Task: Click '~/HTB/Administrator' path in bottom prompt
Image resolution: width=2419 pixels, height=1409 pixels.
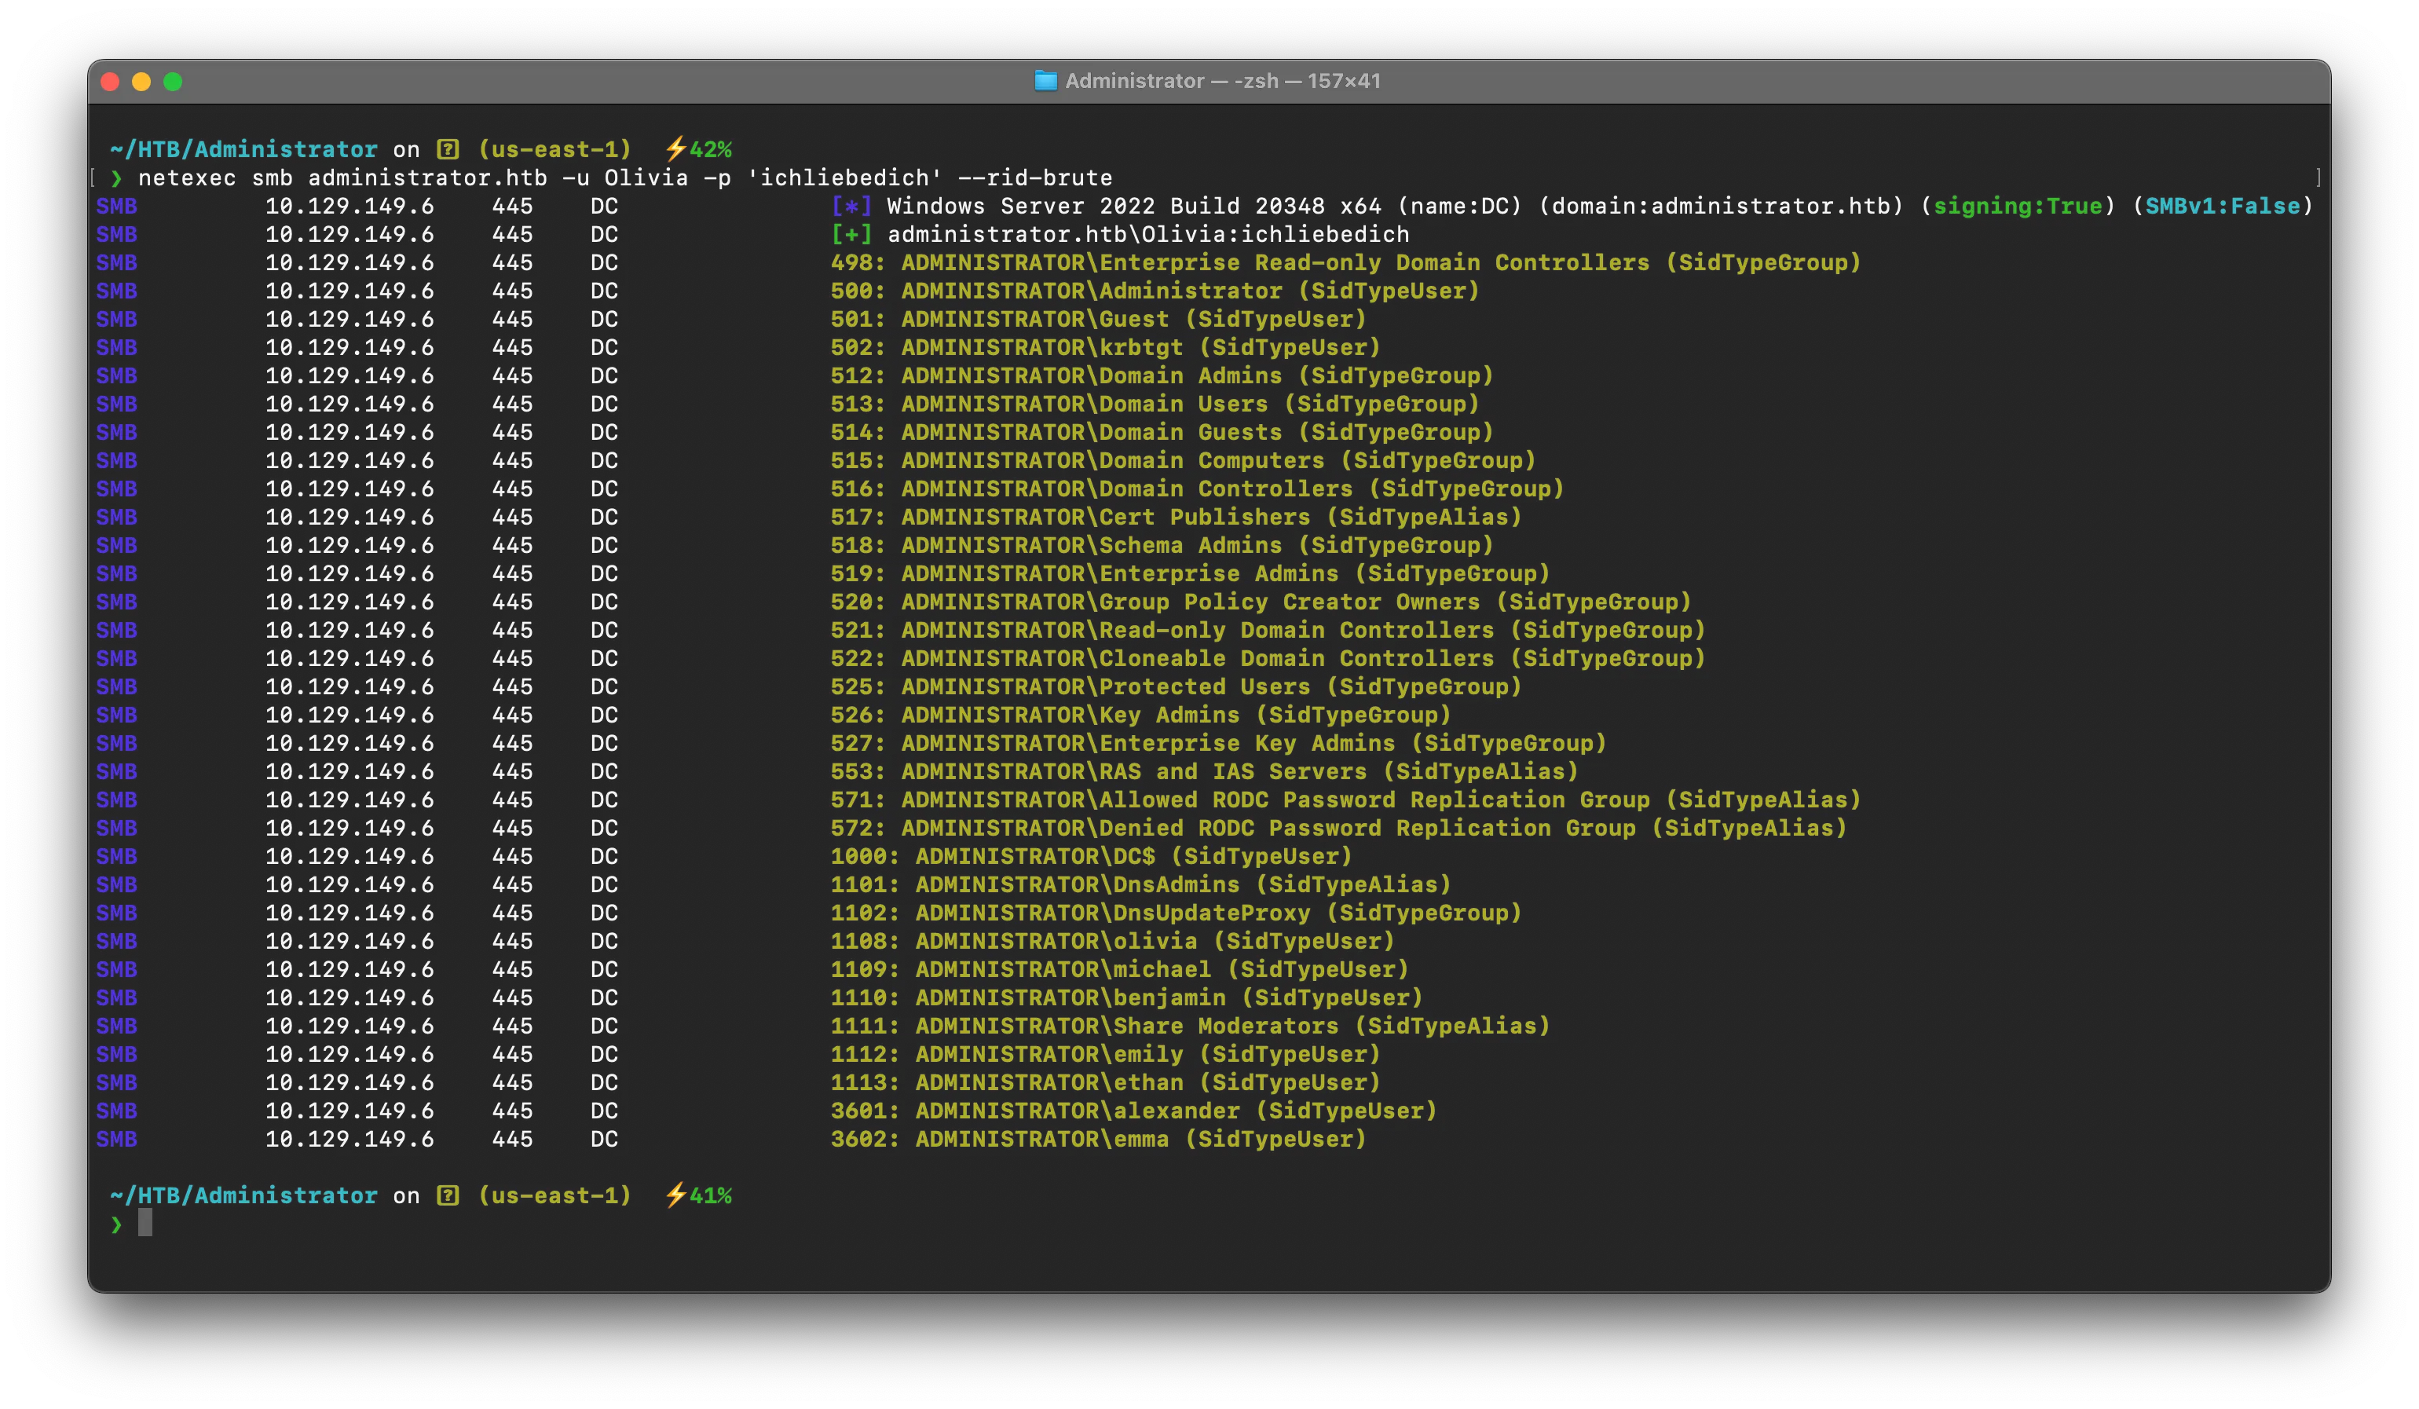Action: coord(243,1195)
